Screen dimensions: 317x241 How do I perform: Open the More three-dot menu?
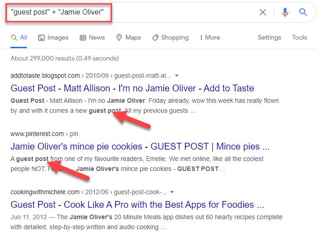(x=201, y=38)
